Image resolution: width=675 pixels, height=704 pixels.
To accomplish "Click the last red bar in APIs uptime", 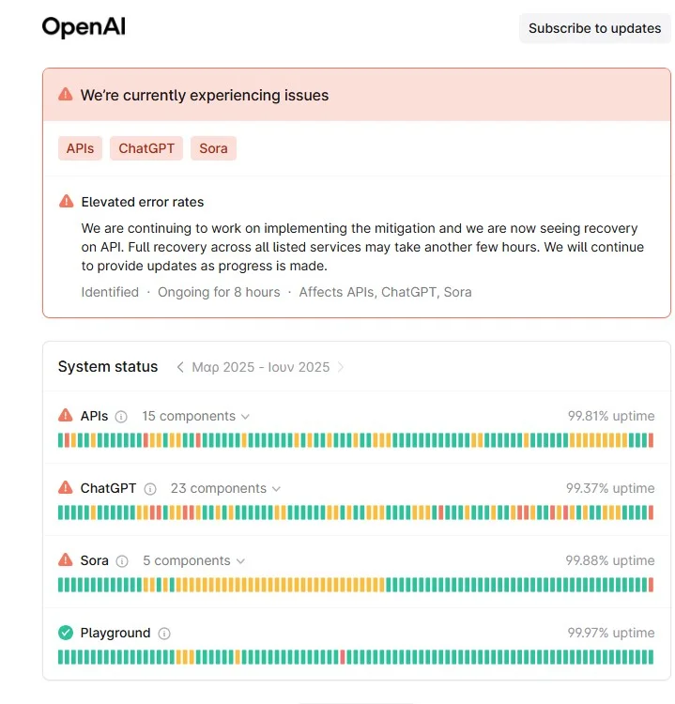I will [651, 440].
